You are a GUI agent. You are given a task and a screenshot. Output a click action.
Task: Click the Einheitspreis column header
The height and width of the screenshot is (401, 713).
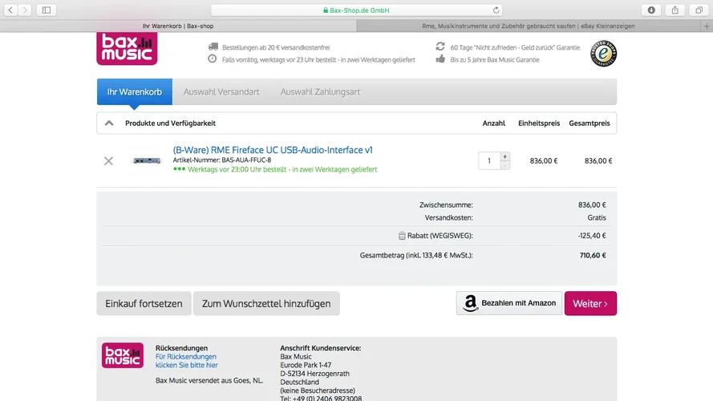[539, 124]
